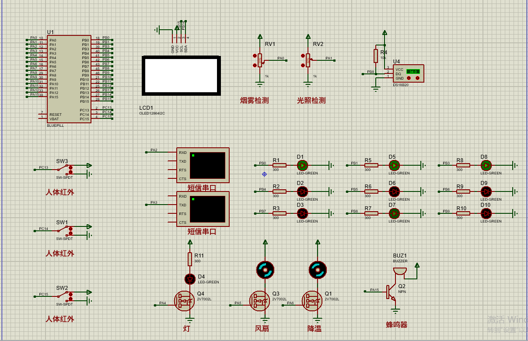Screen dimensions: 528x341
Task: Click the 灯 label below Q4
Action: pyautogui.click(x=187, y=328)
